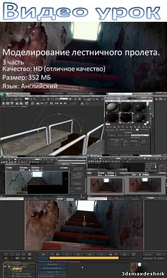Click the first blue parameter button
This screenshot has height=278, width=167.
(52, 264)
